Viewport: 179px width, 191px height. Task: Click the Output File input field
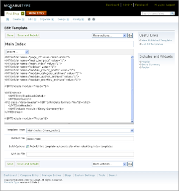(80, 139)
